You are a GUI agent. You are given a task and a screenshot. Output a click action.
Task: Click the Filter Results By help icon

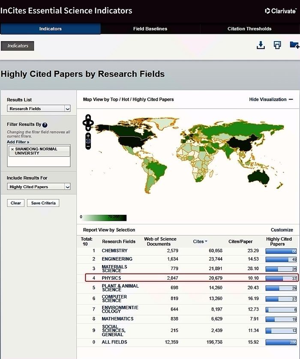(45, 125)
